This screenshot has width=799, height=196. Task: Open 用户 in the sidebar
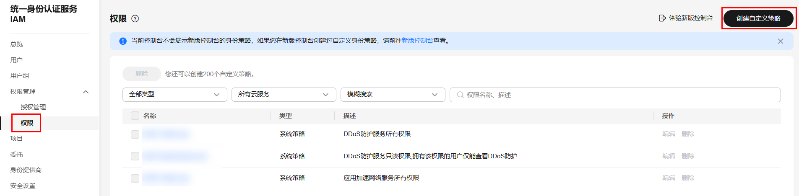tap(16, 60)
